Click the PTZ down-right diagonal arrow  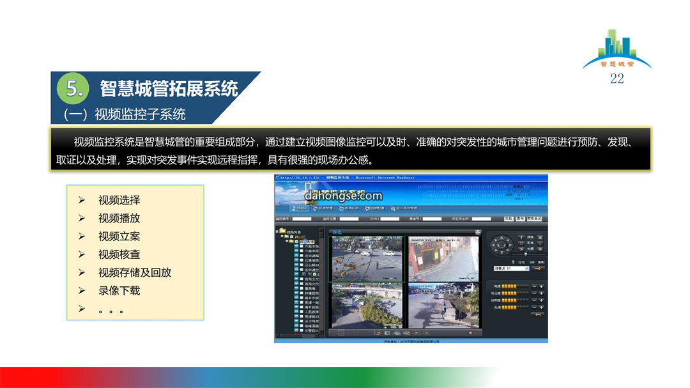pyautogui.click(x=507, y=250)
